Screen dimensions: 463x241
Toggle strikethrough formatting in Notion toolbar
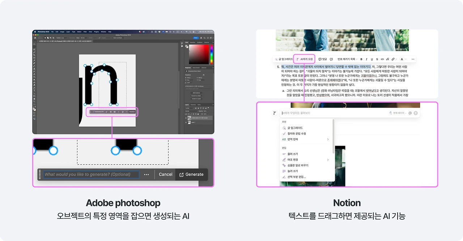click(x=377, y=59)
